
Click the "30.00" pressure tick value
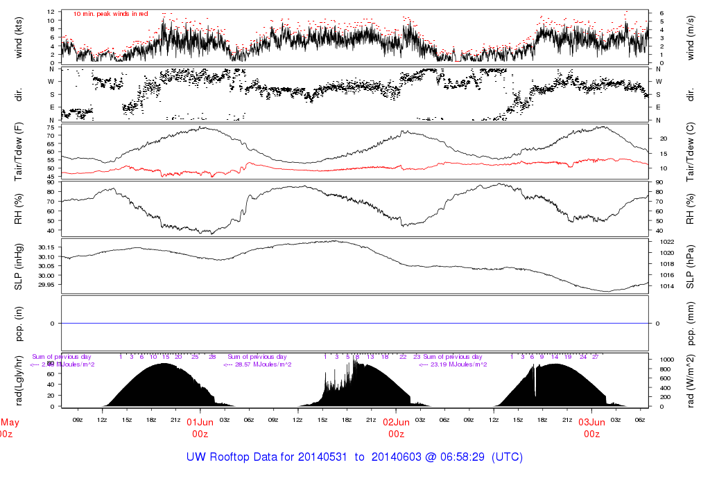46,276
